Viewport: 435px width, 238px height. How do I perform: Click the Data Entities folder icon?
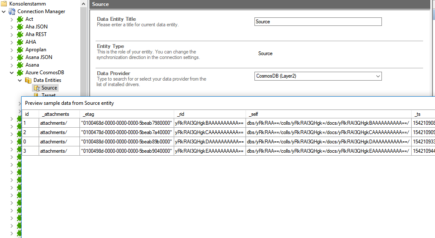point(28,80)
